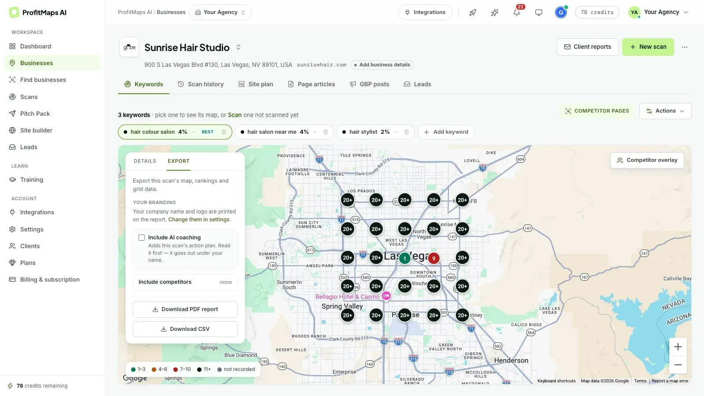Click the Download CSV button

(185, 329)
